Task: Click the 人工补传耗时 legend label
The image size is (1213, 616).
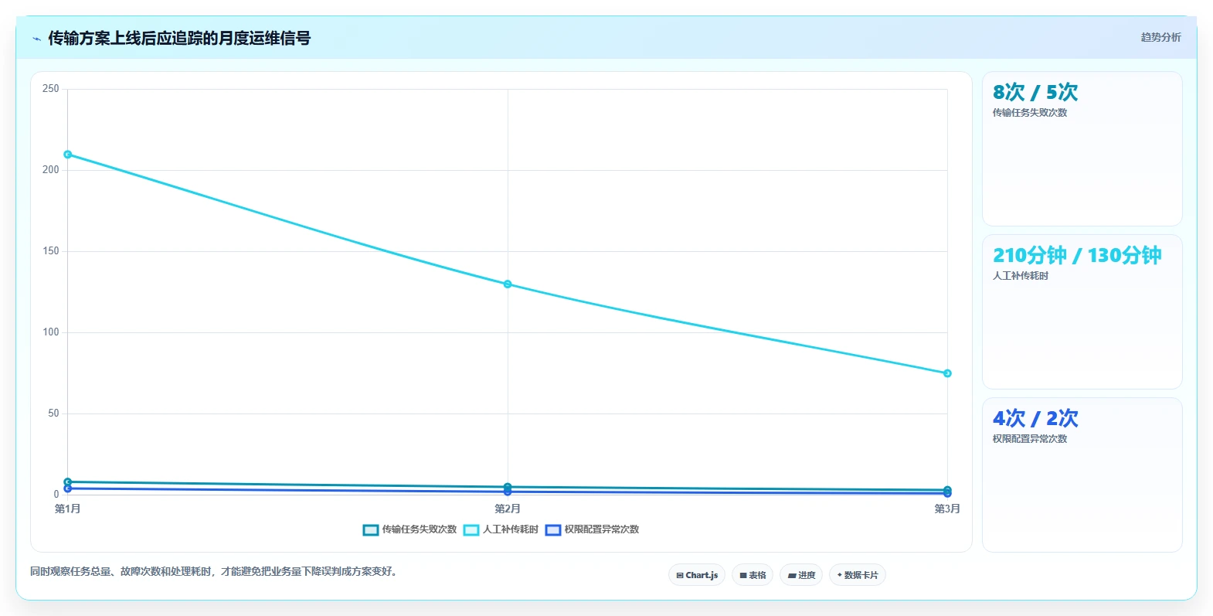Action: [511, 530]
